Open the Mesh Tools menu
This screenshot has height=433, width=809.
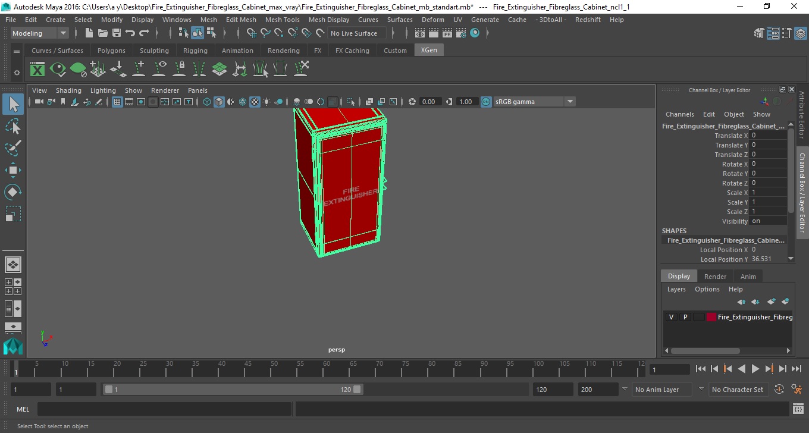pyautogui.click(x=282, y=20)
